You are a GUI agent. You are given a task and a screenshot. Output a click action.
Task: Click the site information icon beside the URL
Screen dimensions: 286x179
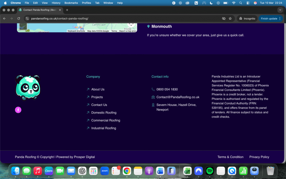coord(27,18)
